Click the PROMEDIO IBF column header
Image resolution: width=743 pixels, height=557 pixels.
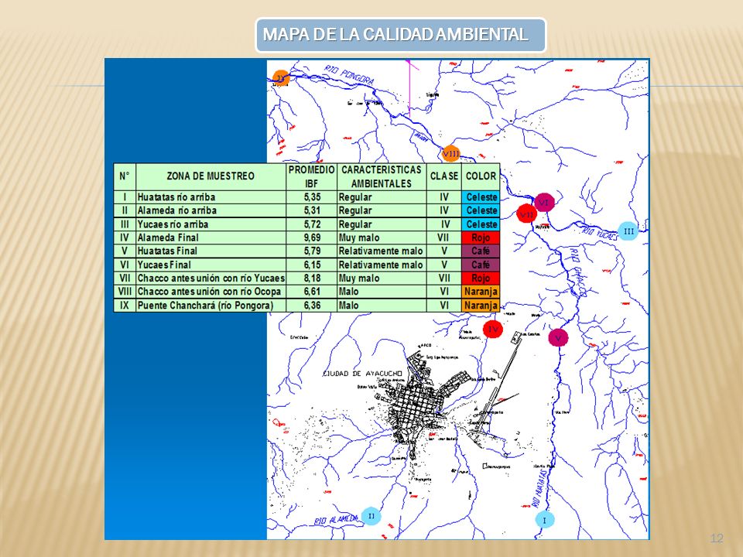311,176
